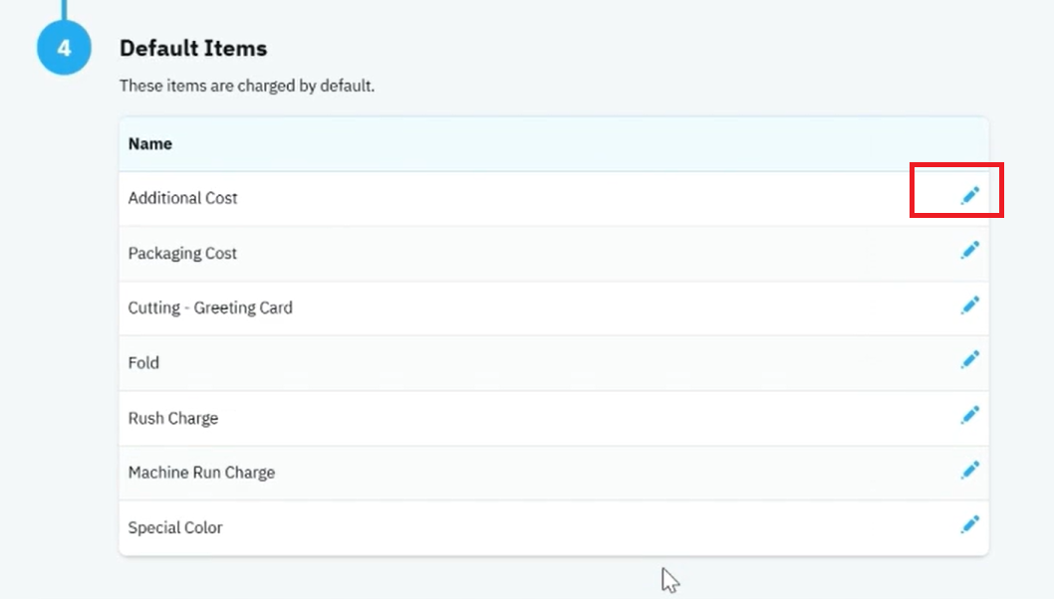Click the Cutting - Greeting Card name

pyautogui.click(x=210, y=307)
